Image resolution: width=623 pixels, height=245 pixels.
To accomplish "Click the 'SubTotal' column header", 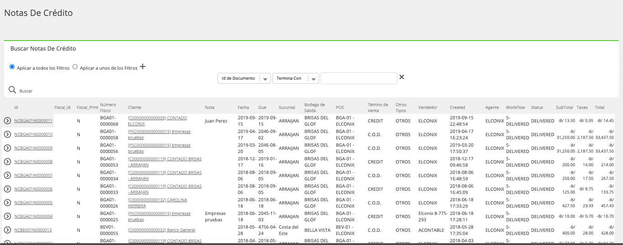I will click(564, 107).
